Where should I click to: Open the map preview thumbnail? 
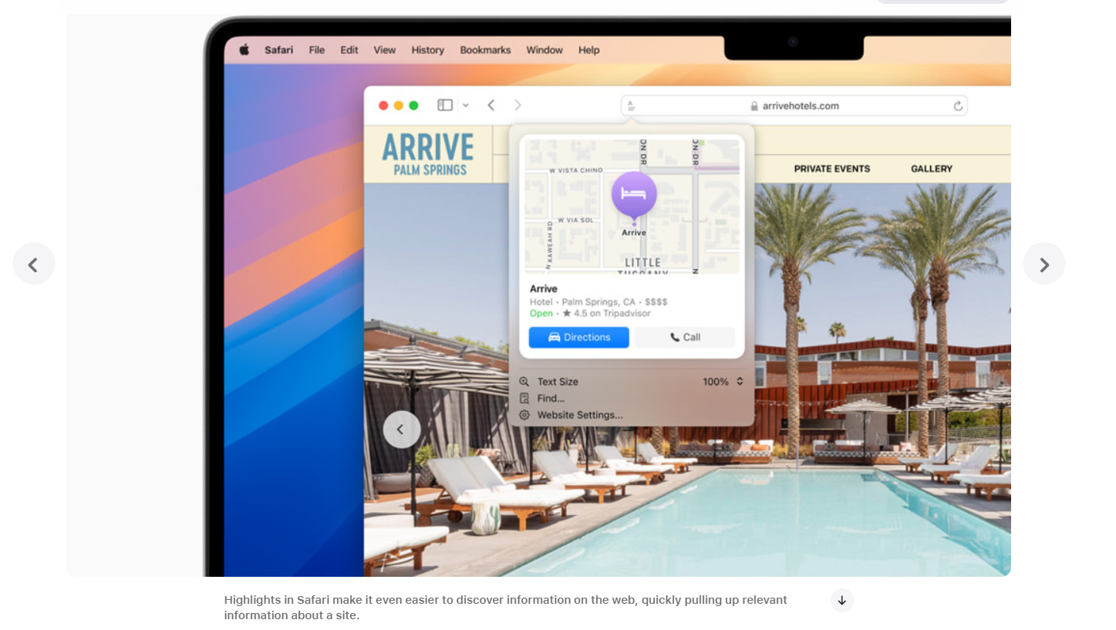(632, 206)
